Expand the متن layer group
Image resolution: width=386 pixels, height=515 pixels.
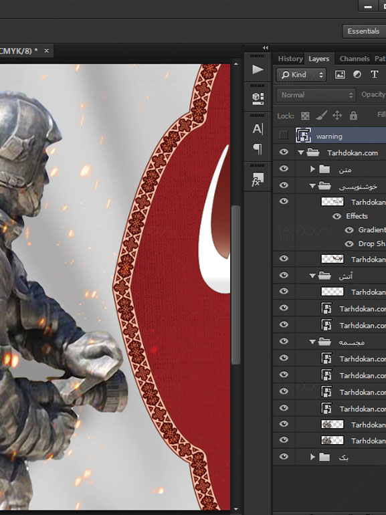[x=312, y=169]
